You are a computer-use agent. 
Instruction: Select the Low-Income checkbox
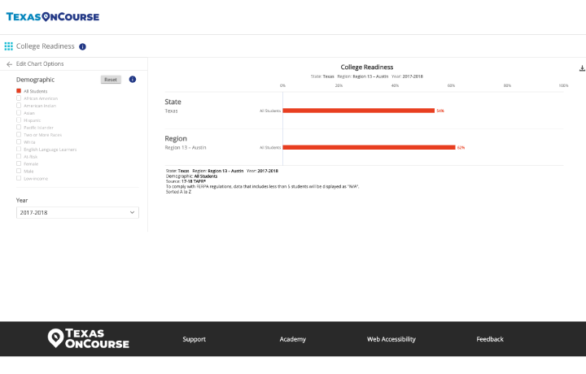tap(19, 177)
